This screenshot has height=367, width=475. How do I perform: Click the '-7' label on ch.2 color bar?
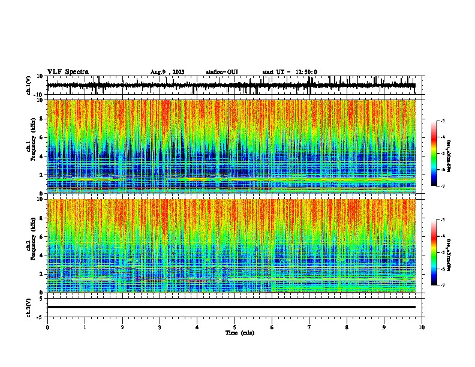[x=442, y=285]
